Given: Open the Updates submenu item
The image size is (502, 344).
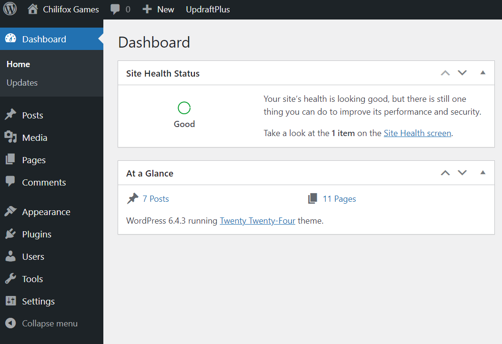Looking at the screenshot, I should [22, 82].
